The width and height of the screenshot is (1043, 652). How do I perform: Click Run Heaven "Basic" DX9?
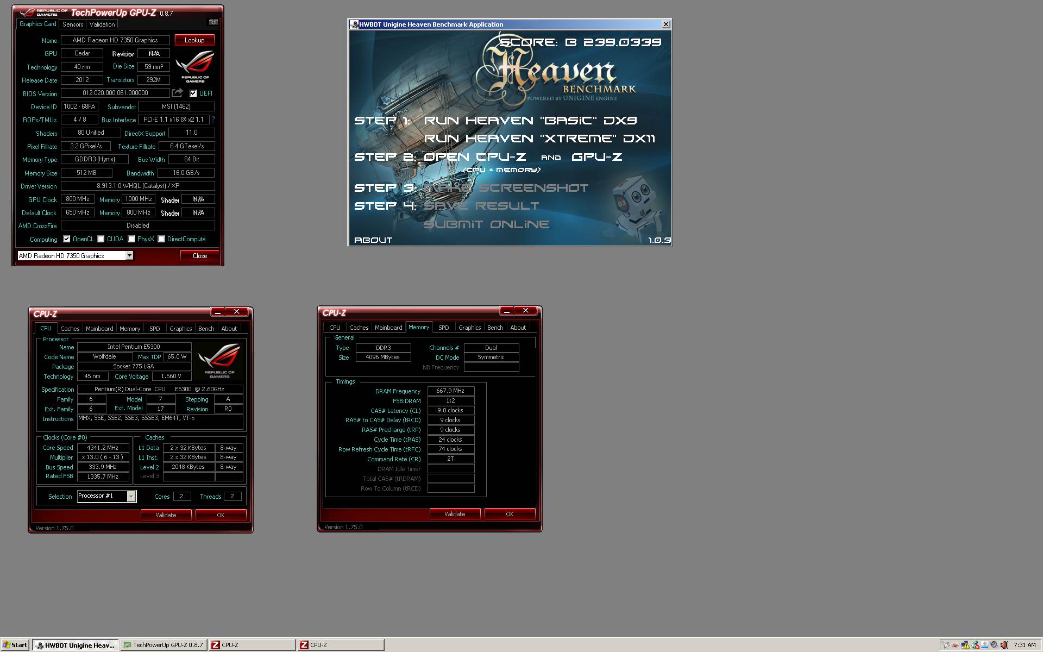coord(530,121)
